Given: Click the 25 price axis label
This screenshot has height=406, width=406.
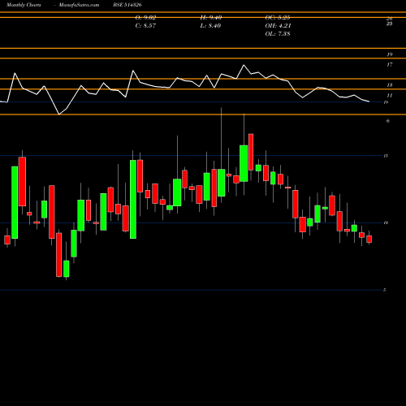Looking at the screenshot, I should (x=390, y=24).
